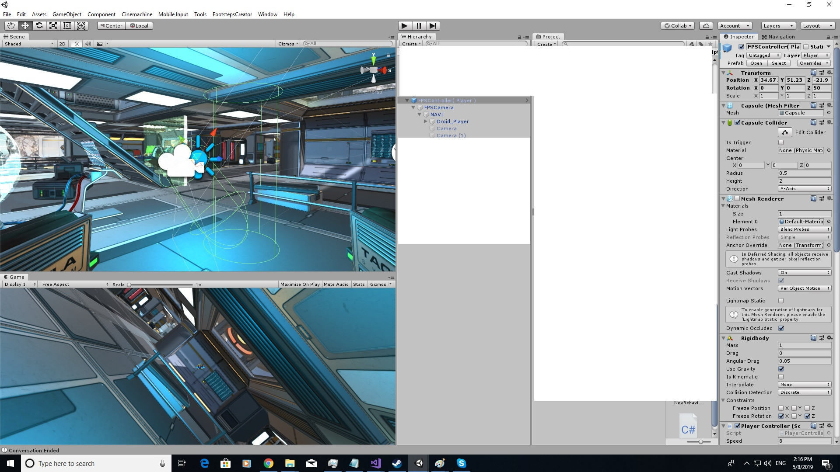Open the Layers dropdown

point(778,26)
